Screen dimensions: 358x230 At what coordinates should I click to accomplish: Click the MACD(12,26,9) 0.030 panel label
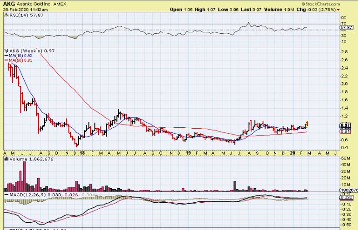(x=35, y=195)
